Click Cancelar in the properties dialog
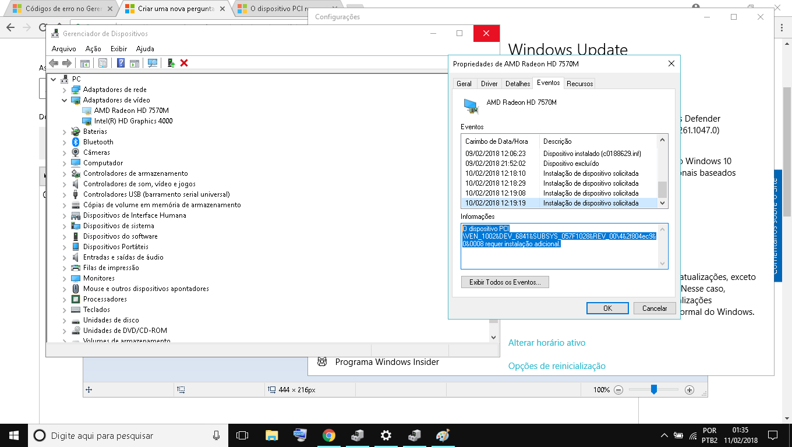Image resolution: width=792 pixels, height=447 pixels. [x=655, y=308]
